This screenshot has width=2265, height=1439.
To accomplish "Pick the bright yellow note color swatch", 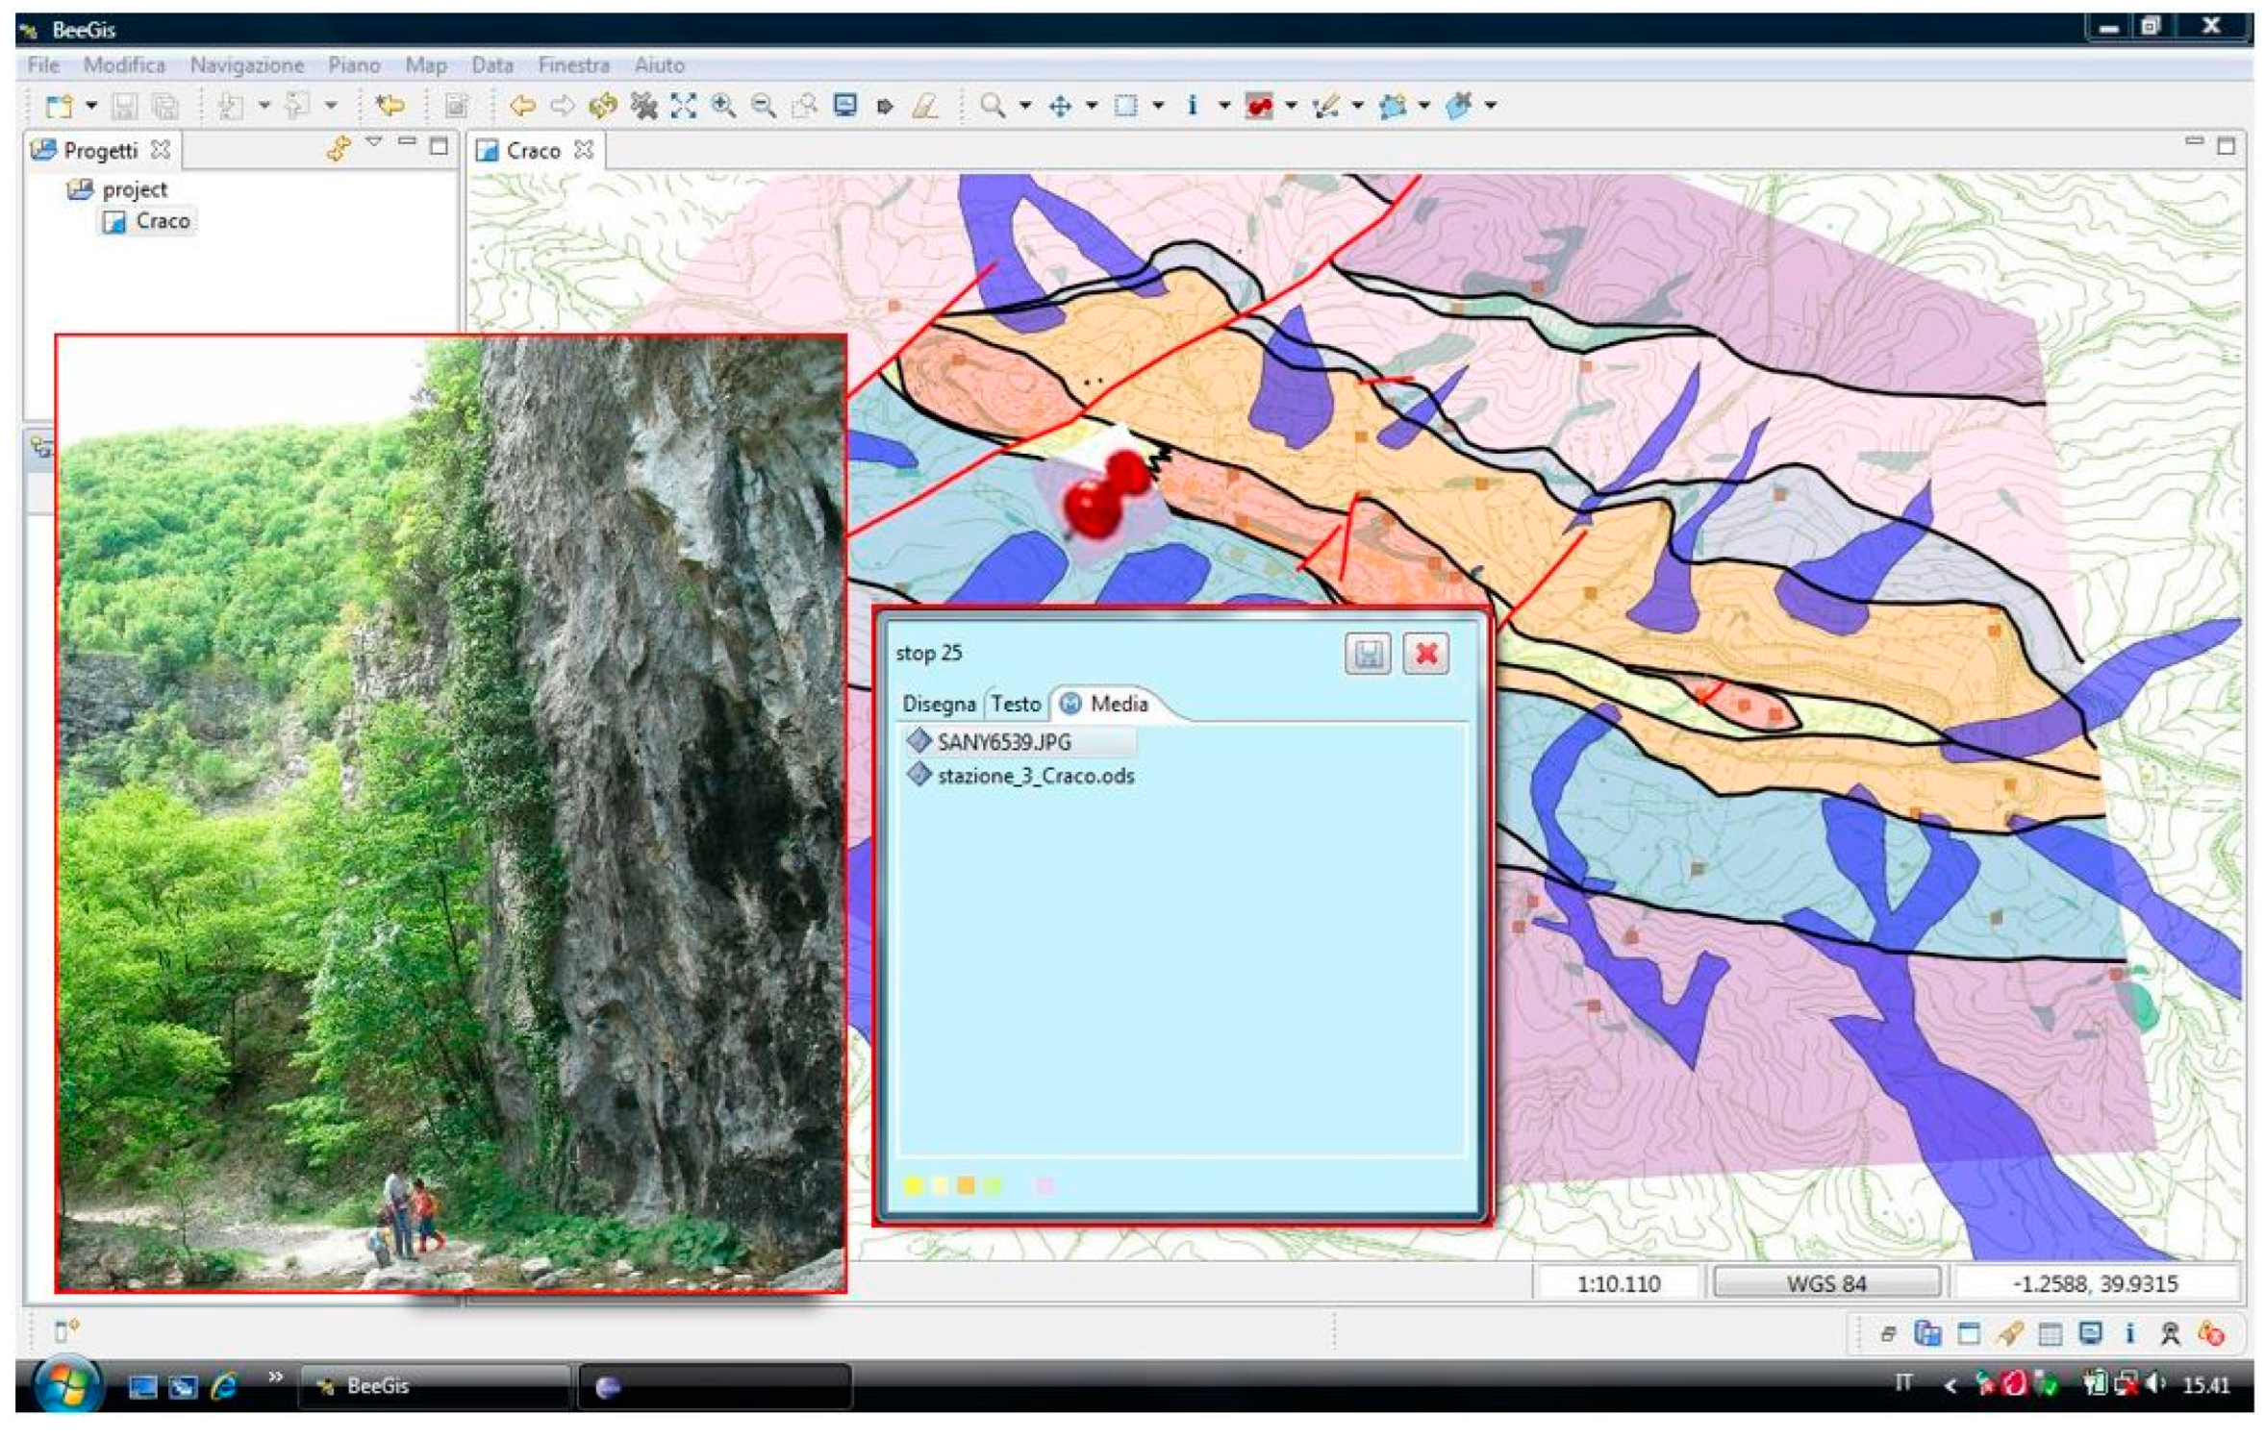I will [913, 1186].
